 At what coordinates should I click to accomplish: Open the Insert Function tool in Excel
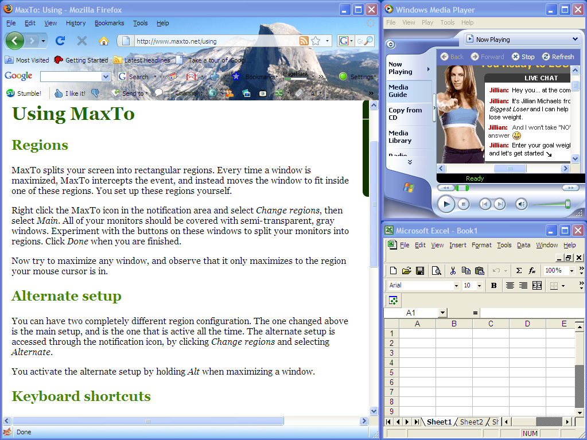click(532, 270)
